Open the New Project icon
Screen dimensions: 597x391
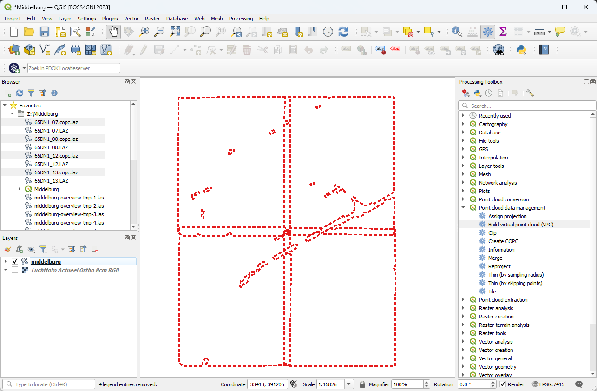[x=13, y=32]
